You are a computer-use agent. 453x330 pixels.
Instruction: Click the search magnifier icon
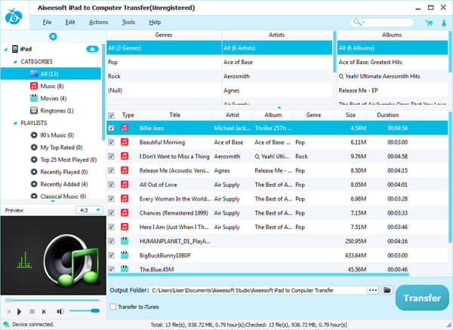coord(357,22)
